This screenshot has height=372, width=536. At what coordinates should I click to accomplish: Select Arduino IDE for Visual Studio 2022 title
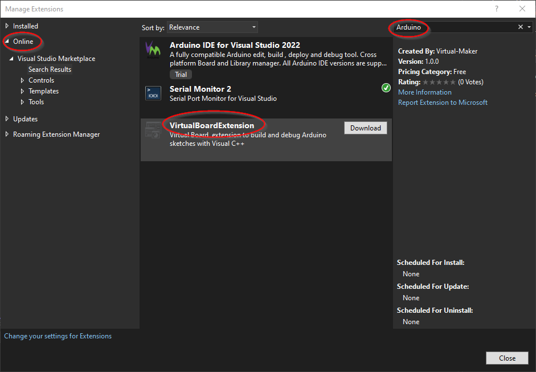[x=235, y=45]
